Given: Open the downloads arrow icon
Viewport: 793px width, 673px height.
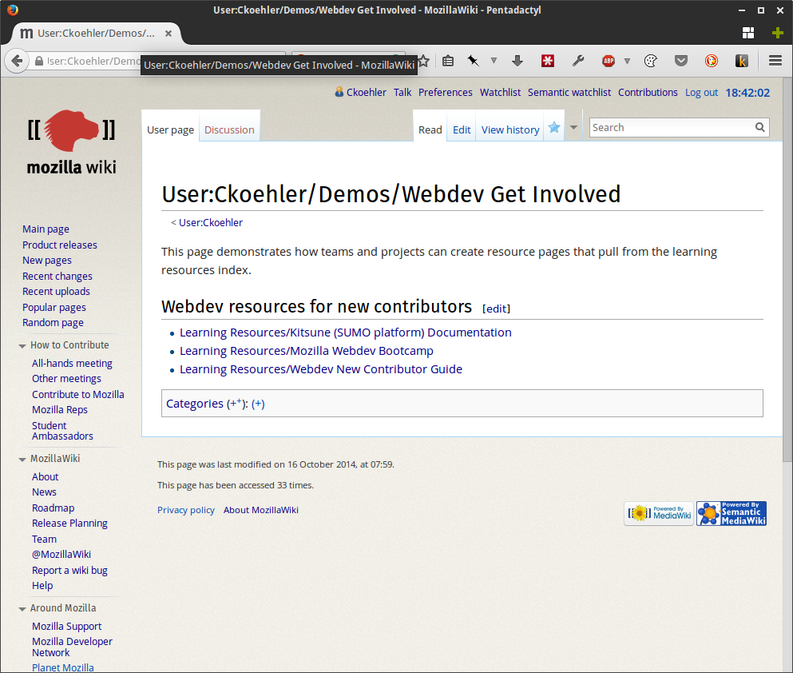Looking at the screenshot, I should coord(517,62).
